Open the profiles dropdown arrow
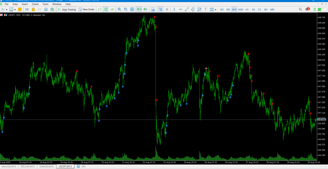The width and height of the screenshot is (328, 169). point(15,9)
